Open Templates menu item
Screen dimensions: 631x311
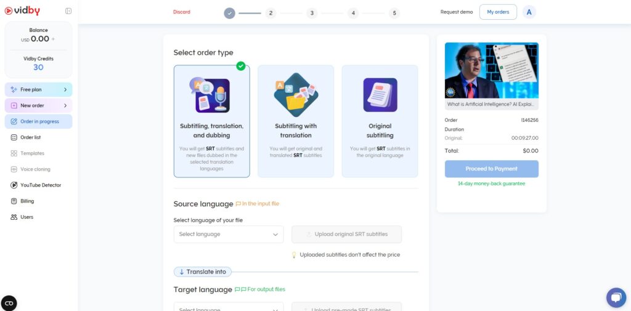tap(39, 153)
